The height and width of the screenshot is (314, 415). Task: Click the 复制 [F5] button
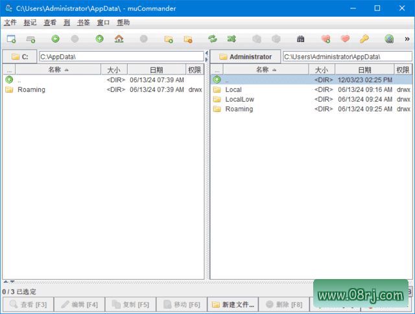[x=130, y=304]
